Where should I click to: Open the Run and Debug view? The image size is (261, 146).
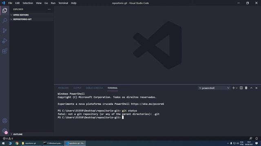(4, 41)
